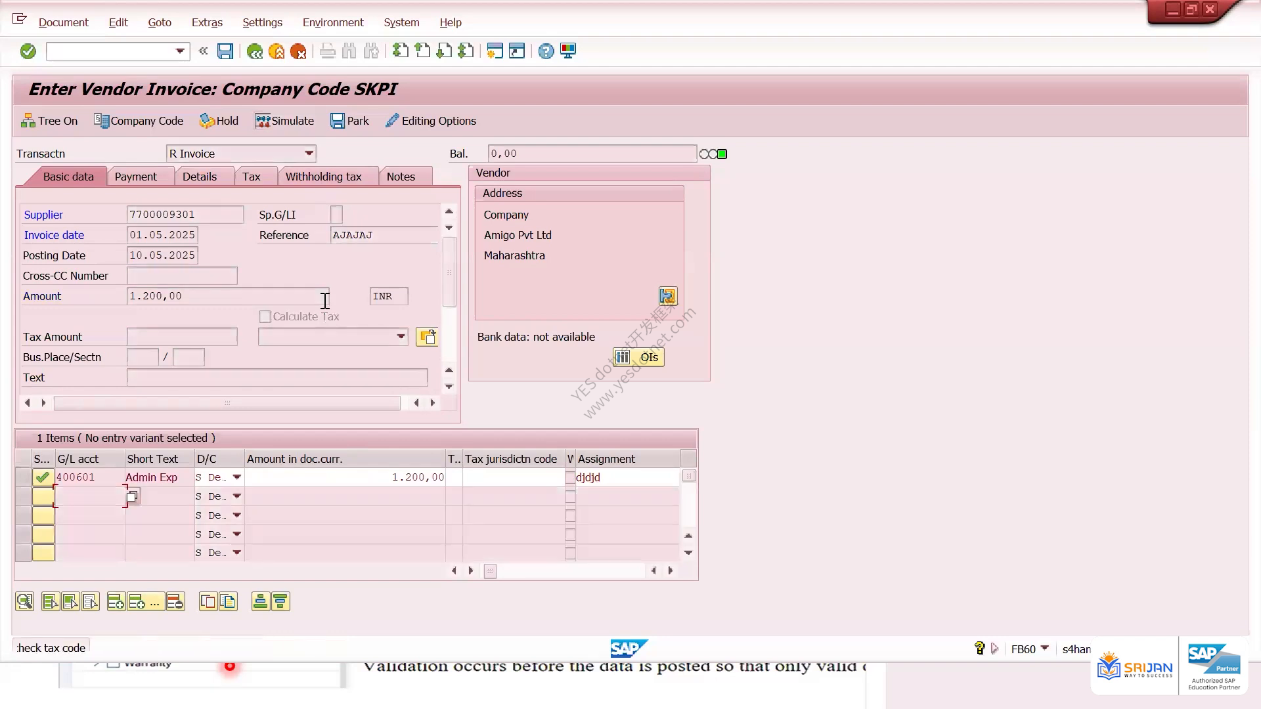Open the Extras menu
The image size is (1261, 709).
point(207,22)
